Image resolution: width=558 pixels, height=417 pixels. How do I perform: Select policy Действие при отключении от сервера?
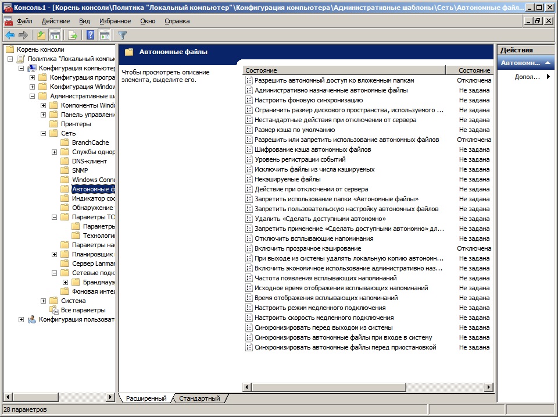coord(312,189)
